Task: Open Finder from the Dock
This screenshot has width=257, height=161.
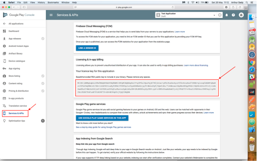Action: click(252, 17)
